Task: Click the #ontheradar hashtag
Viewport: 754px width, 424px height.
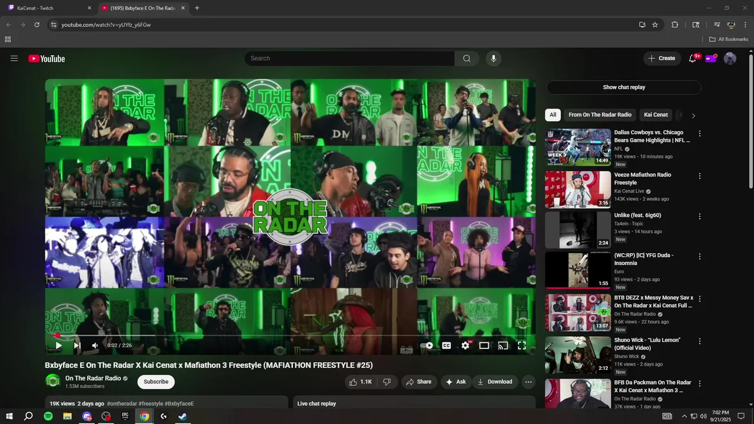Action: [x=121, y=404]
